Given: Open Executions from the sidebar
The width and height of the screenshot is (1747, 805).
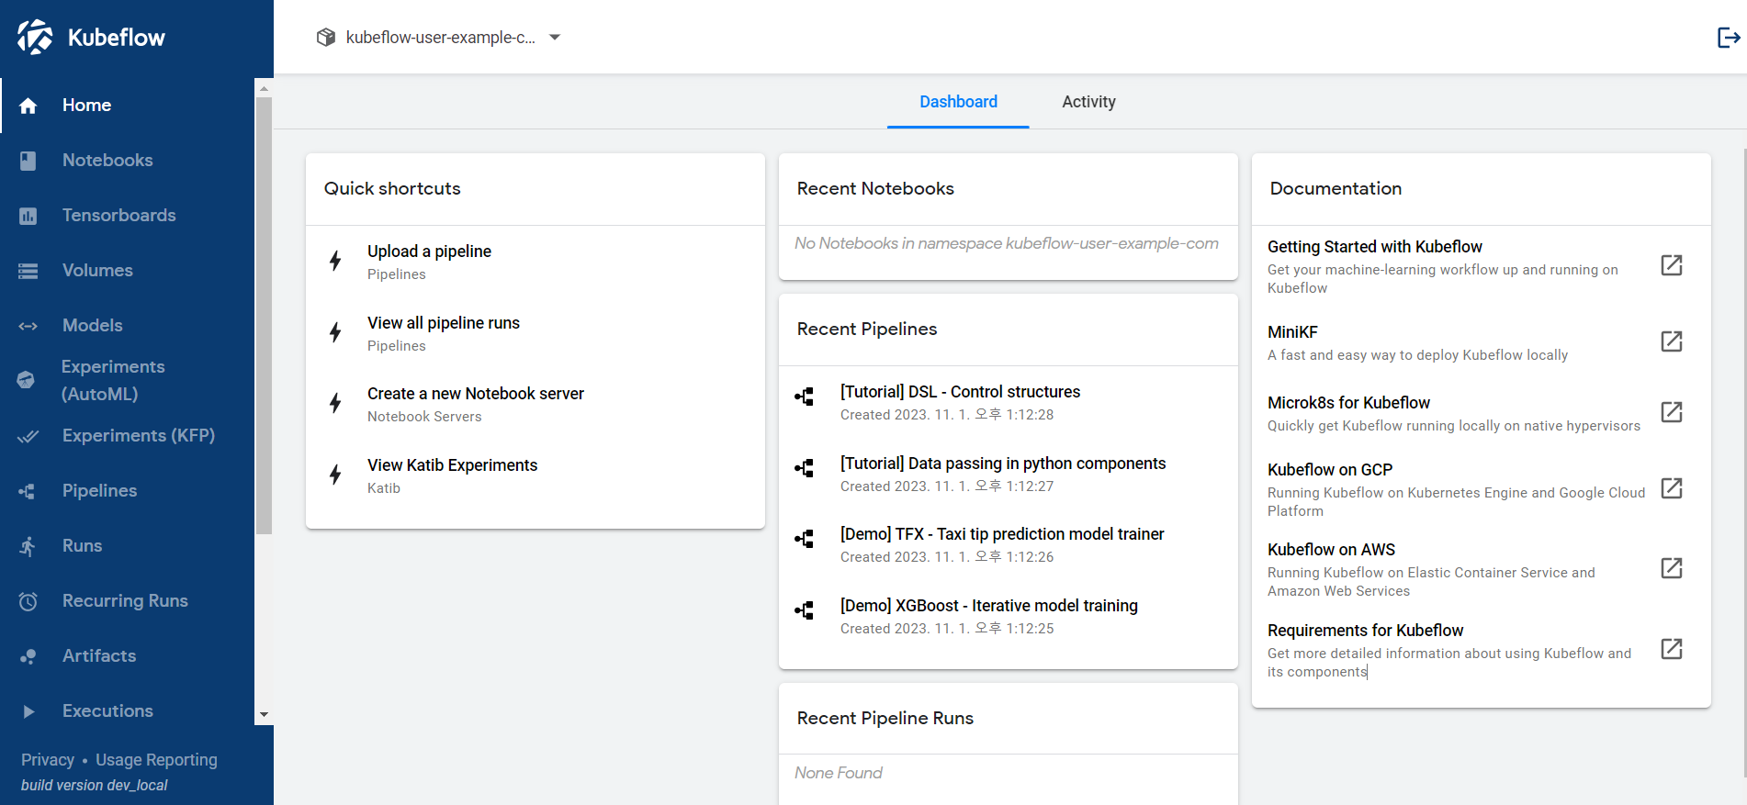Looking at the screenshot, I should tap(128, 711).
